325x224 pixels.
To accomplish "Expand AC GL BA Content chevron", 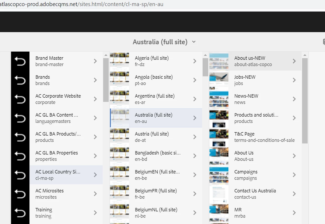I will click(95, 118).
